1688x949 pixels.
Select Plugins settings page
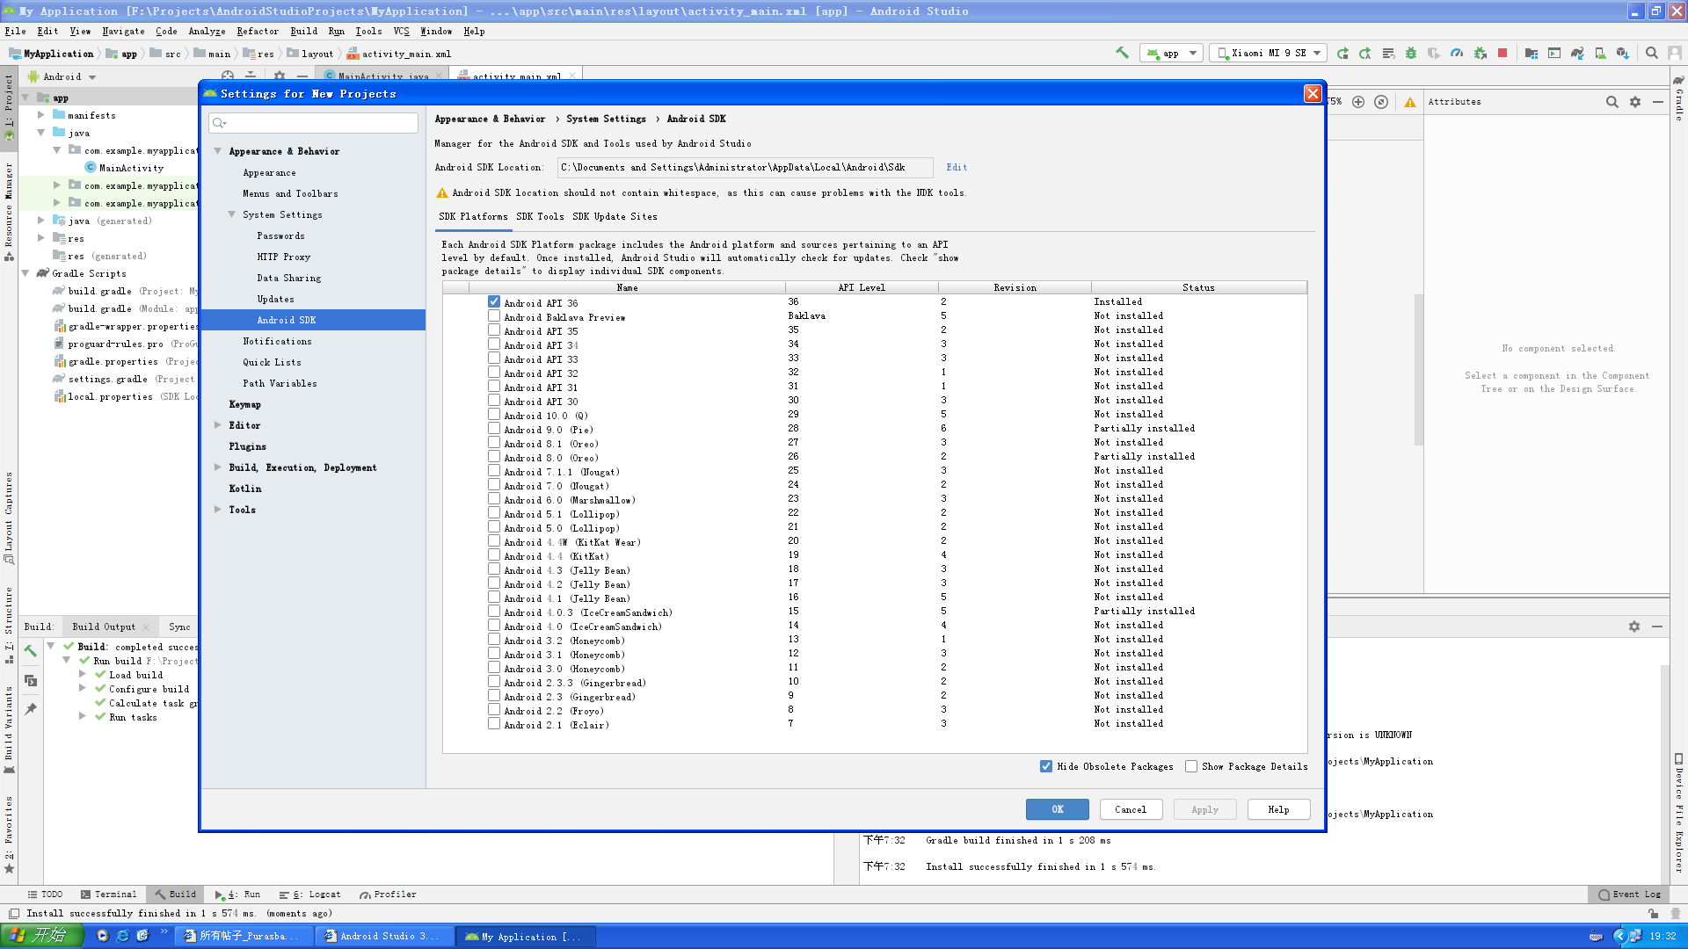(247, 446)
